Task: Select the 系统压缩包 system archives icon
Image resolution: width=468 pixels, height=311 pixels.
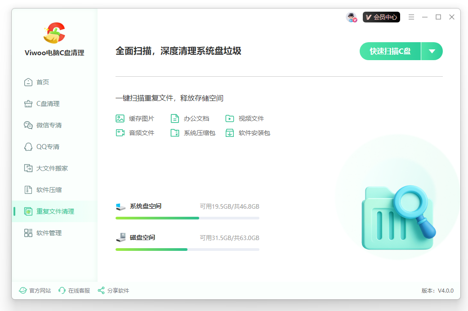Action: [x=175, y=132]
